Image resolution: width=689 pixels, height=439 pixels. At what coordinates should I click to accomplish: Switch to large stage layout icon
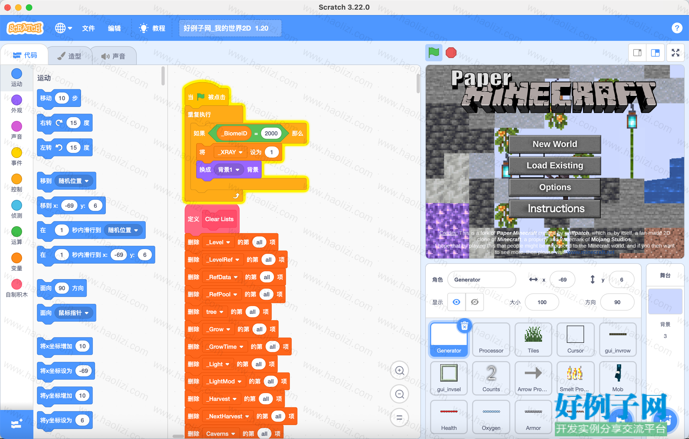[655, 53]
